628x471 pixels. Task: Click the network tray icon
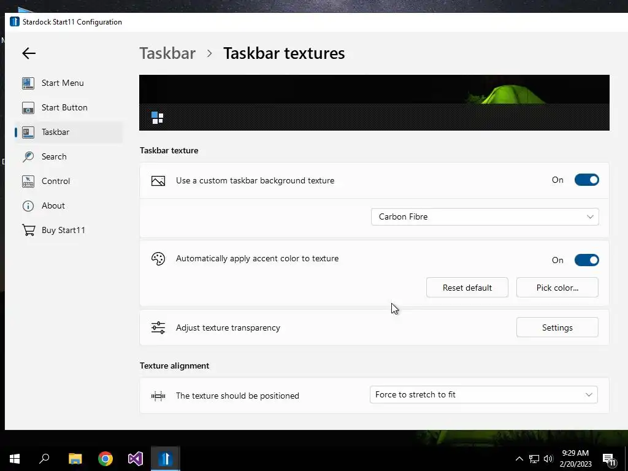tap(534, 459)
